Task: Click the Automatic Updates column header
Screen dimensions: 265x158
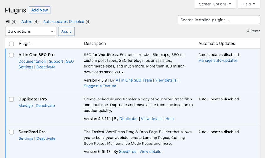Action: 217,43
